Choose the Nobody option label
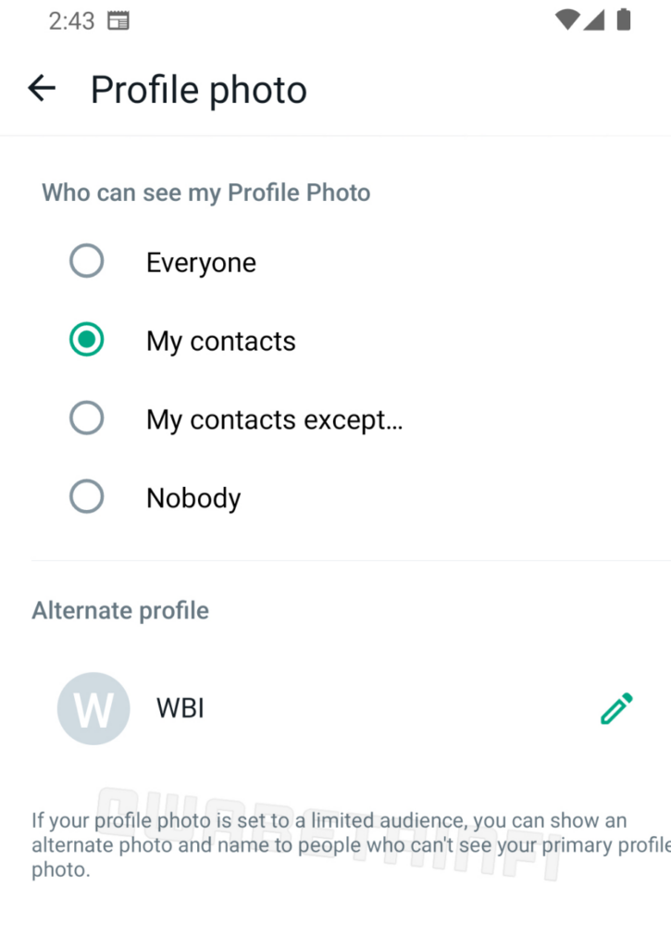 193,499
